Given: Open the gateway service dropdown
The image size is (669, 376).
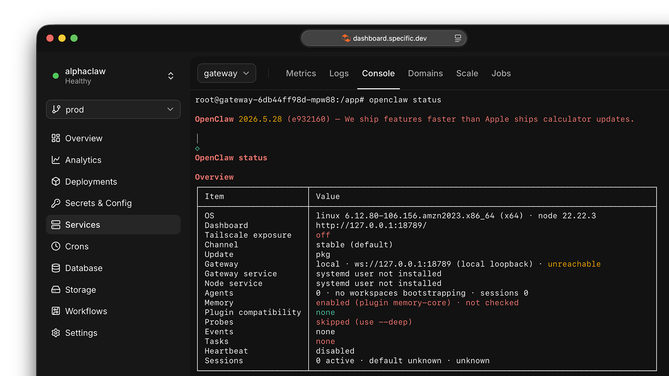Looking at the screenshot, I should [226, 73].
